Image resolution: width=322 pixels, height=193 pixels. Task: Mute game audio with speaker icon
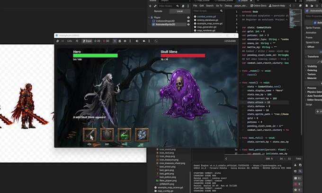click(137, 41)
